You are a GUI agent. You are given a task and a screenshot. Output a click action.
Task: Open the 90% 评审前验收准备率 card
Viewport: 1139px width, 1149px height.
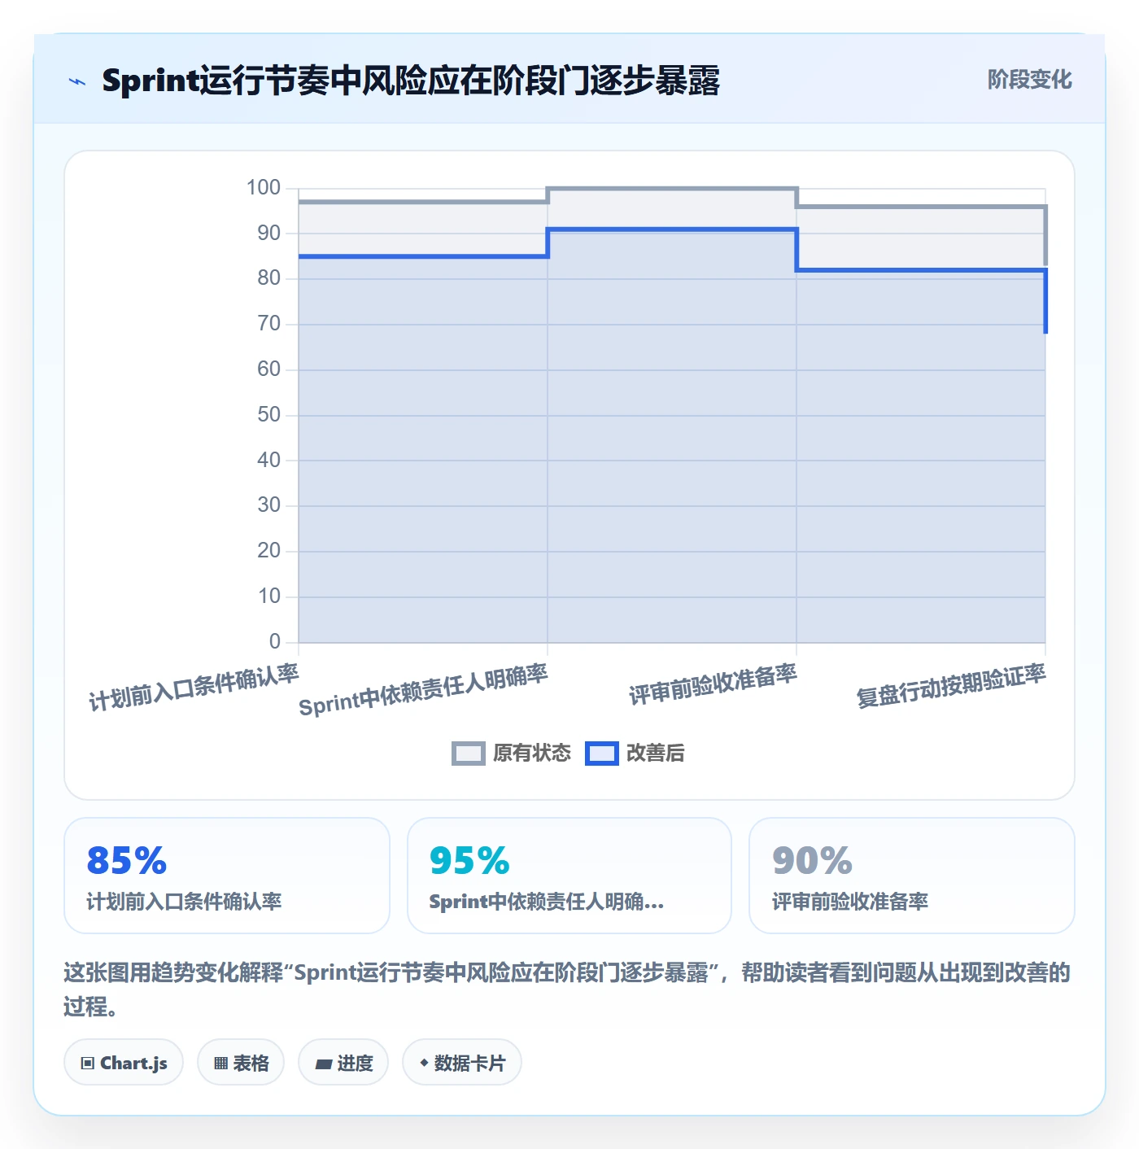click(912, 876)
